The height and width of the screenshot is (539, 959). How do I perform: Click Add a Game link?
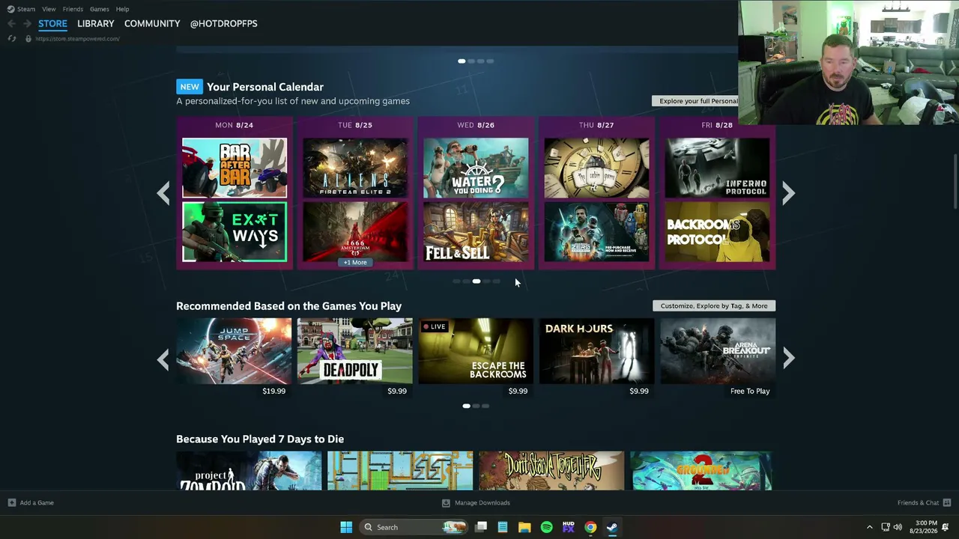pos(37,503)
